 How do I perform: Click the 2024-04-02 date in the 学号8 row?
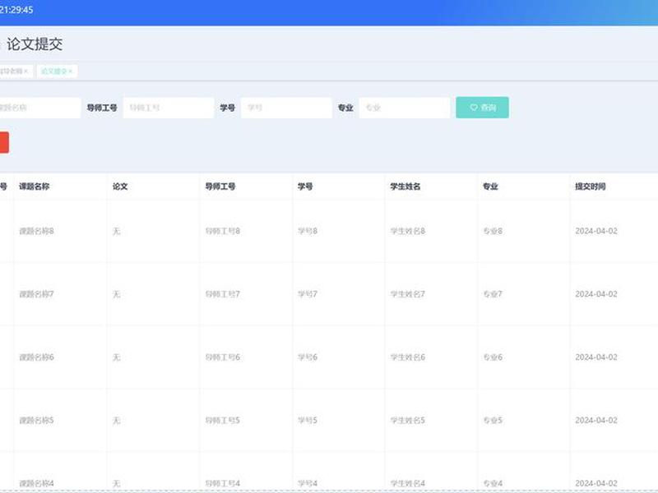pyautogui.click(x=596, y=231)
